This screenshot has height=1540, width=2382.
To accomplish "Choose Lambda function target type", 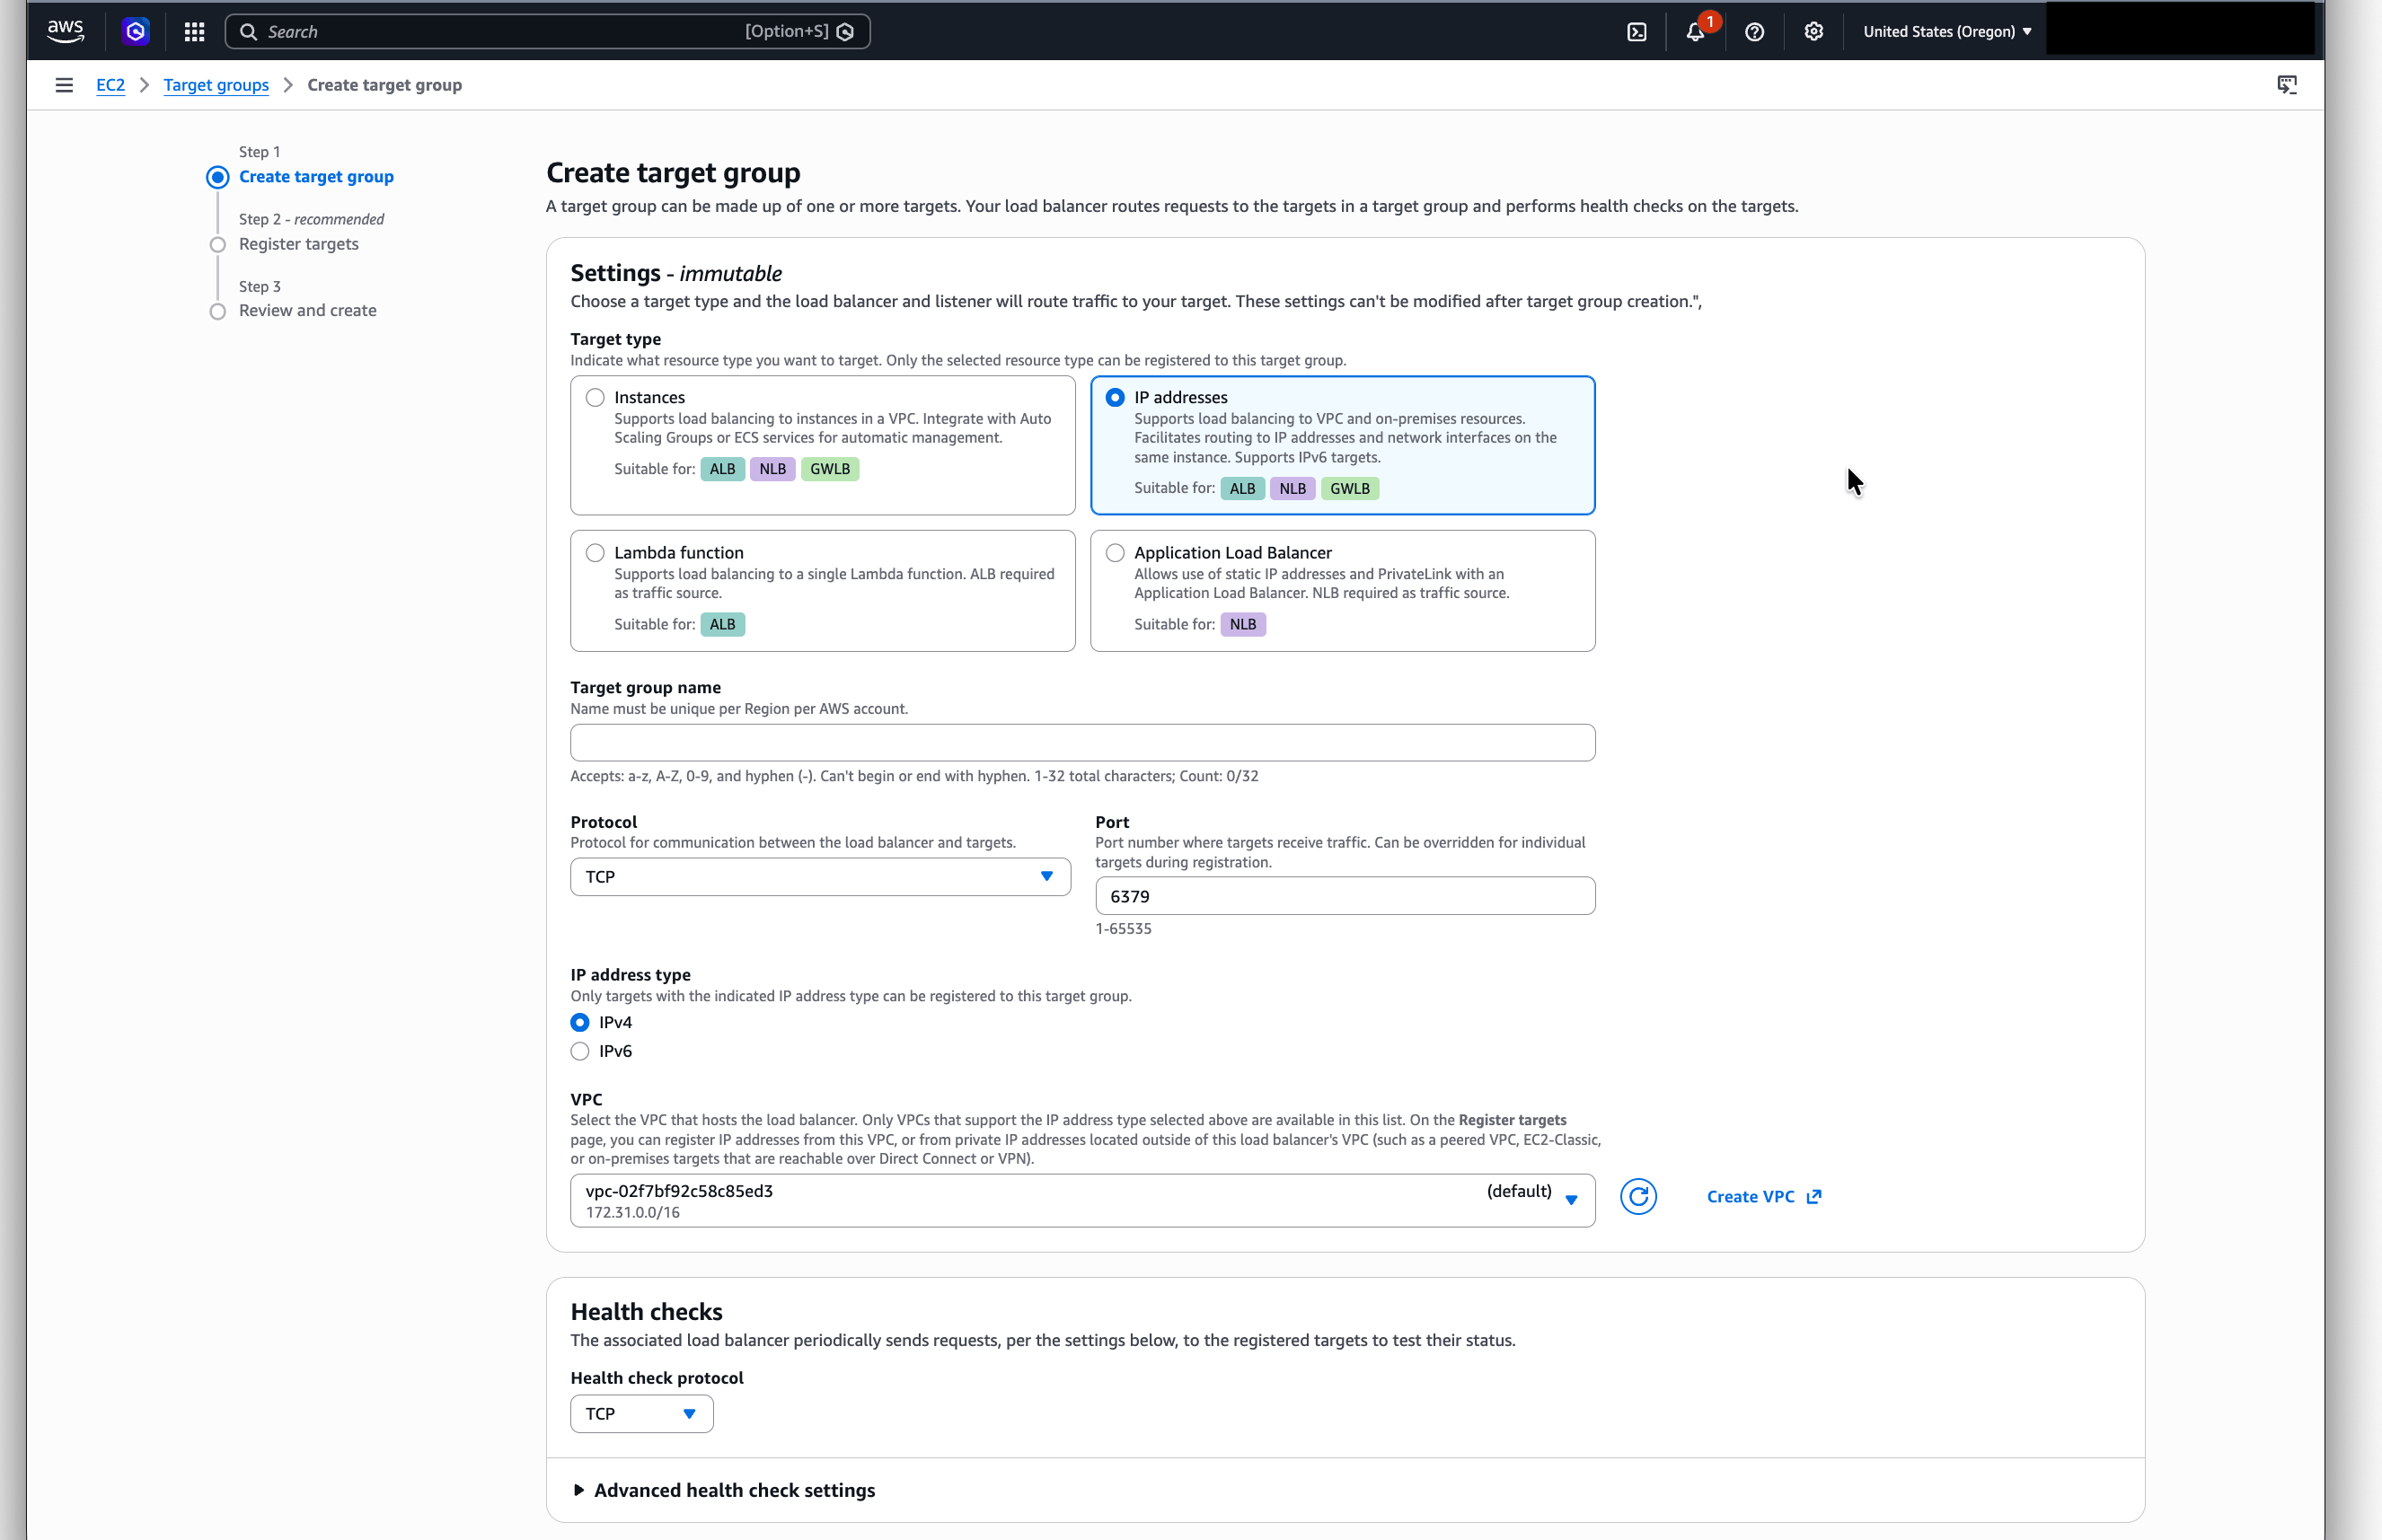I will point(595,553).
